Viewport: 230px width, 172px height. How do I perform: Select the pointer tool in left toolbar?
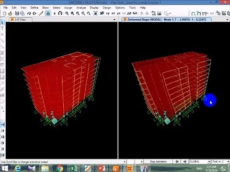click(x=2, y=22)
